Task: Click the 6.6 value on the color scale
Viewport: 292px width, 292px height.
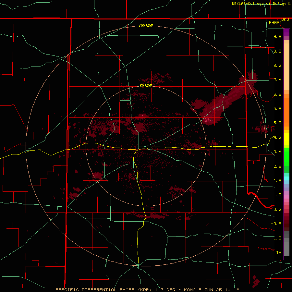Action: [277, 94]
